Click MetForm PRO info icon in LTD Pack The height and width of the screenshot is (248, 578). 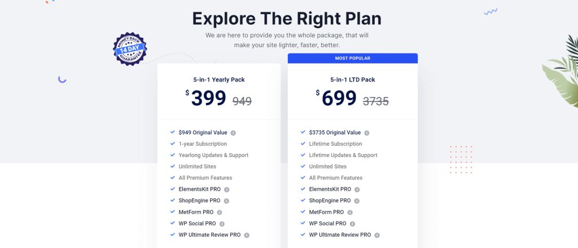(350, 213)
